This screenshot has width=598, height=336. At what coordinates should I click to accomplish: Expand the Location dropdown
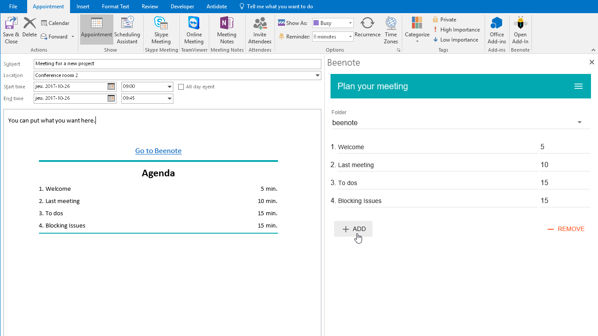coord(317,76)
